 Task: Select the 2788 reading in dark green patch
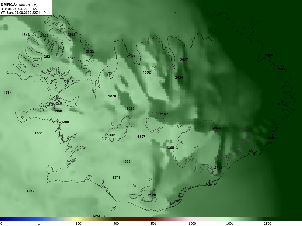(x=218, y=167)
